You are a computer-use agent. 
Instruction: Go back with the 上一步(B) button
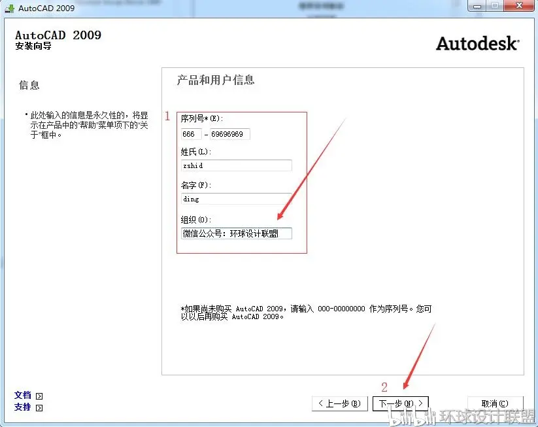(340, 403)
